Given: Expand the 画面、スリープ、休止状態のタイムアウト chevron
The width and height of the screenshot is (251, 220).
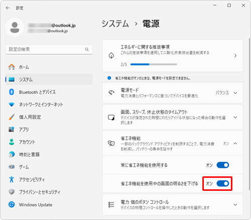Looking at the screenshot, I should pyautogui.click(x=235, y=117).
